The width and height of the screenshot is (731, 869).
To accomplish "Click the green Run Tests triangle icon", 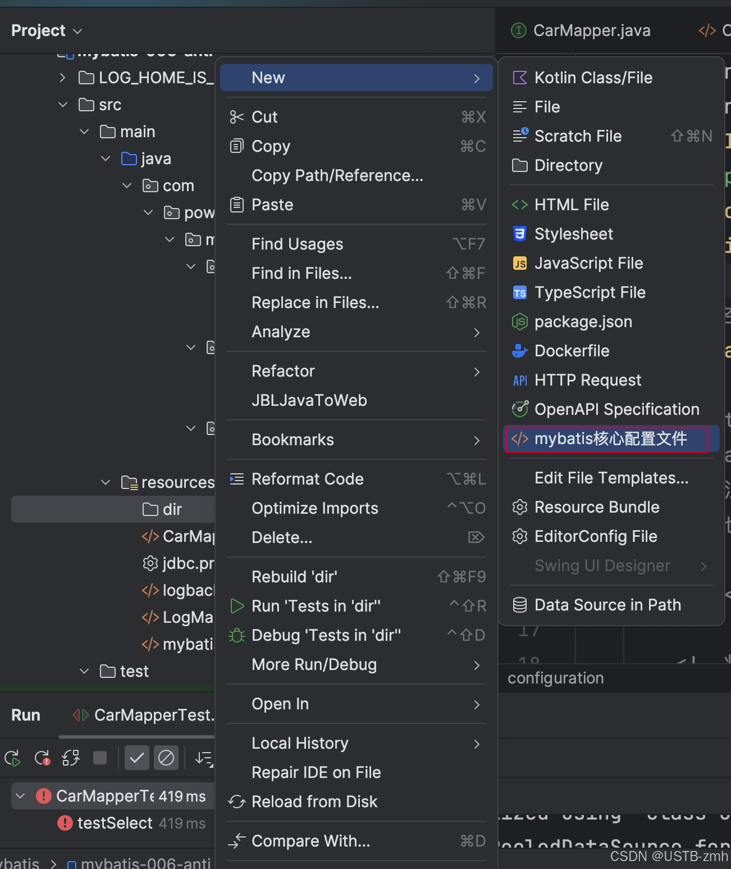I will pyautogui.click(x=237, y=606).
